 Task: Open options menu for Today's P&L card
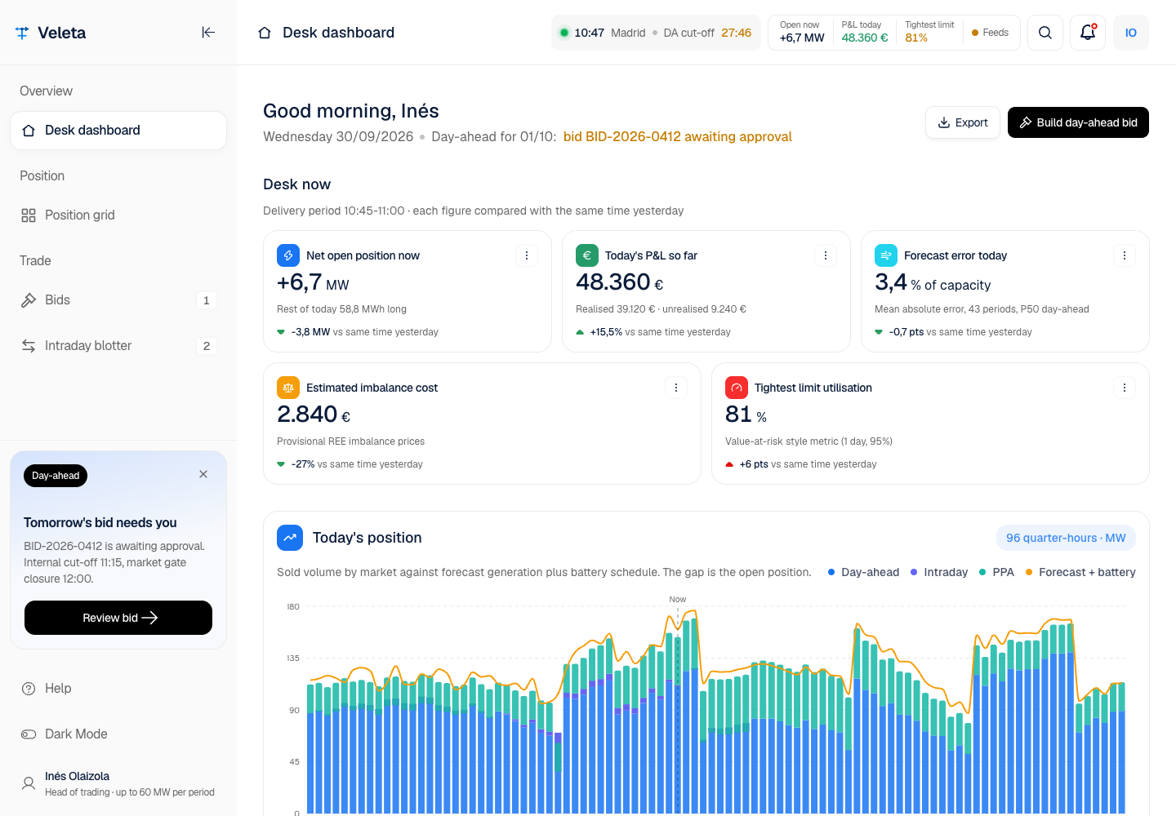[x=826, y=255]
